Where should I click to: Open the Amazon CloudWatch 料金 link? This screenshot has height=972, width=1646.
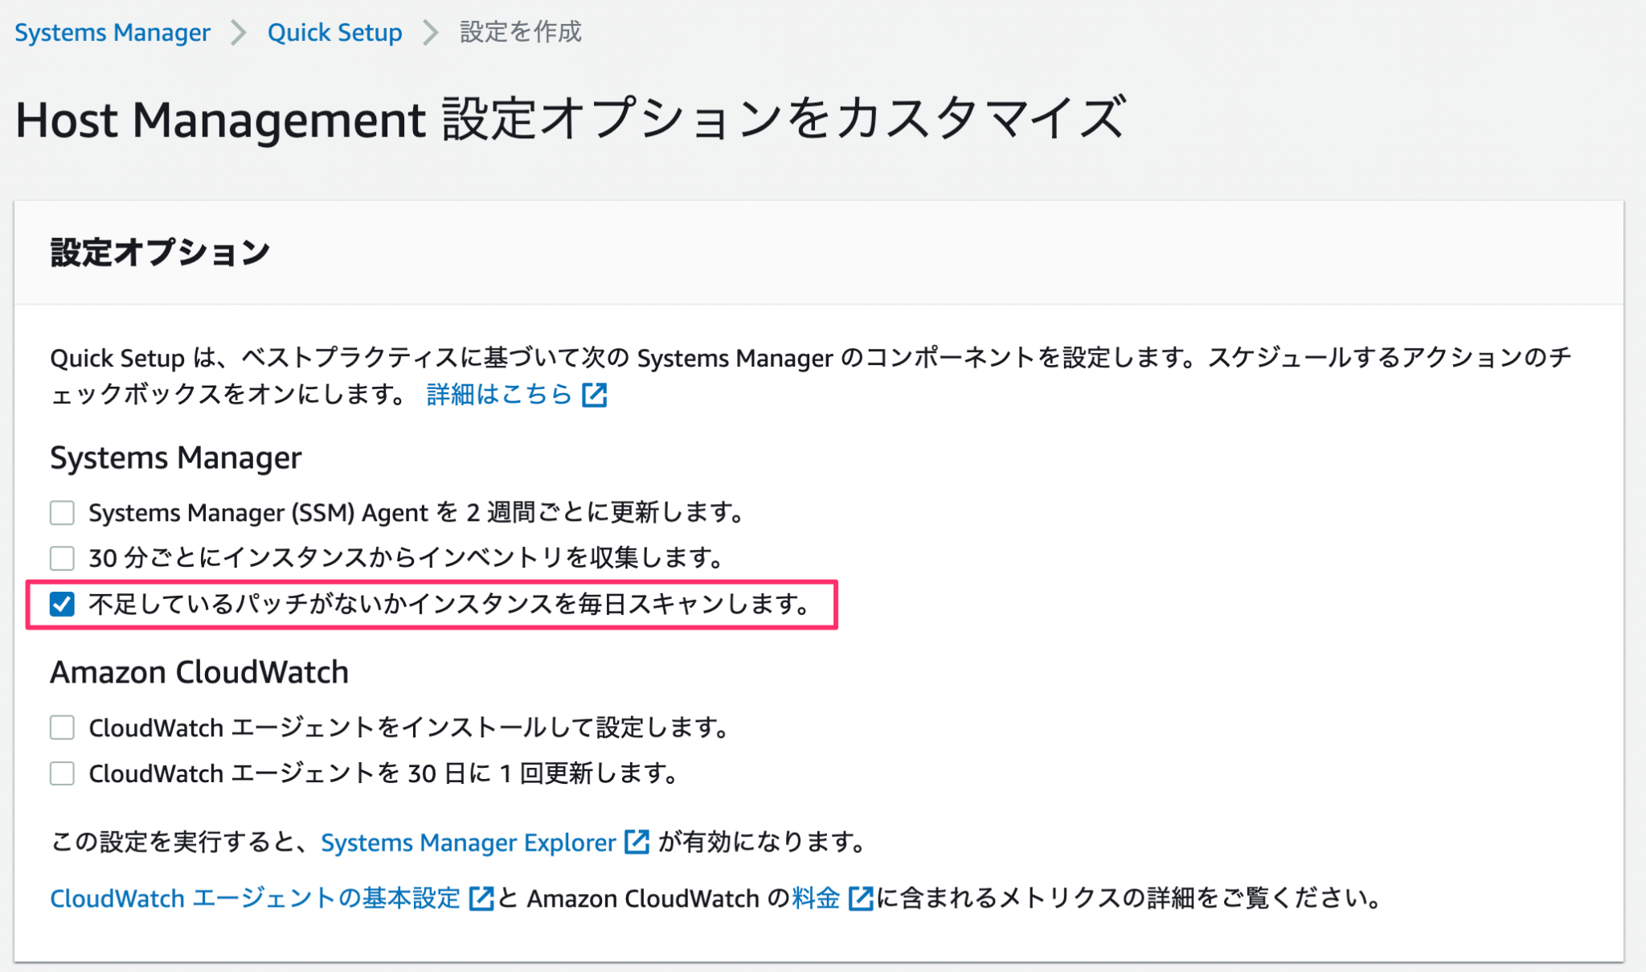point(816,899)
